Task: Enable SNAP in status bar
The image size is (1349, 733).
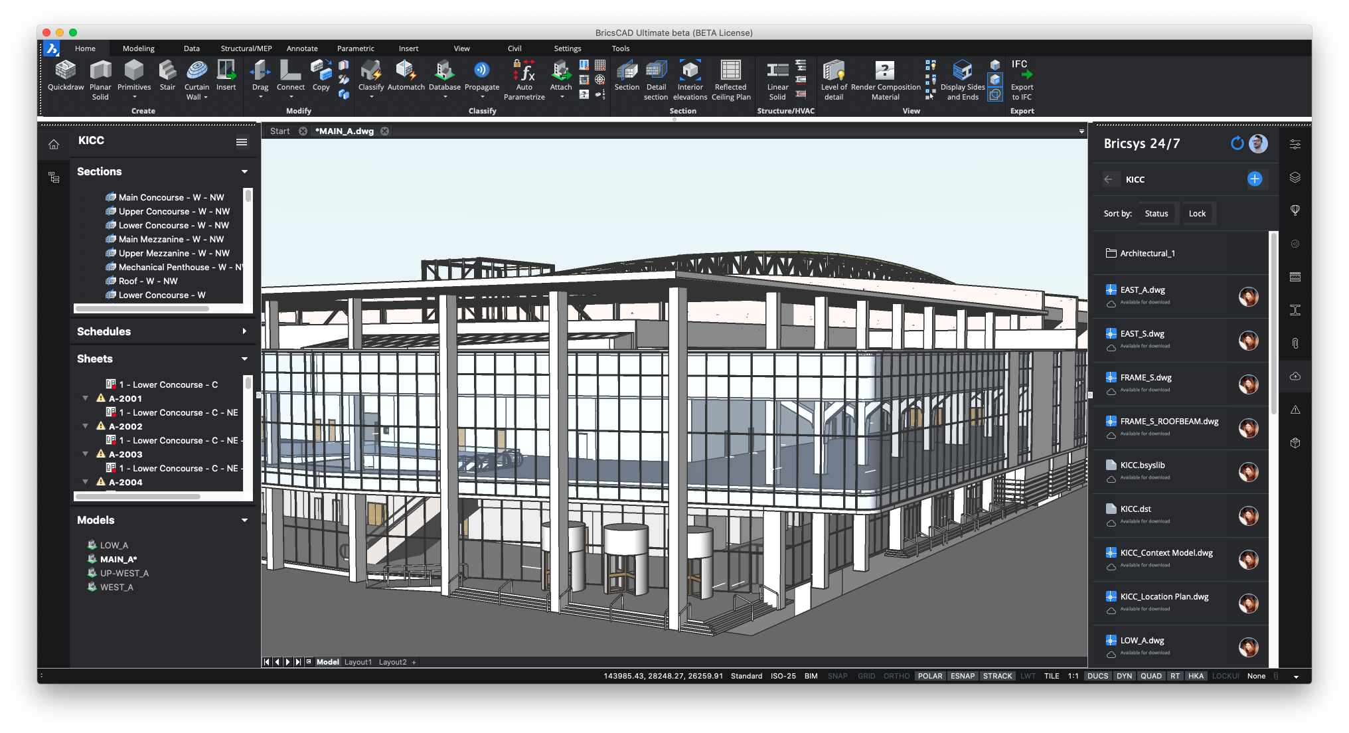Action: (x=837, y=676)
